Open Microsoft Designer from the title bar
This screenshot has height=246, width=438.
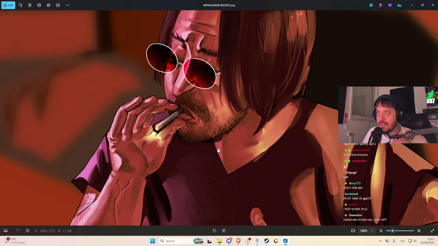381,5
